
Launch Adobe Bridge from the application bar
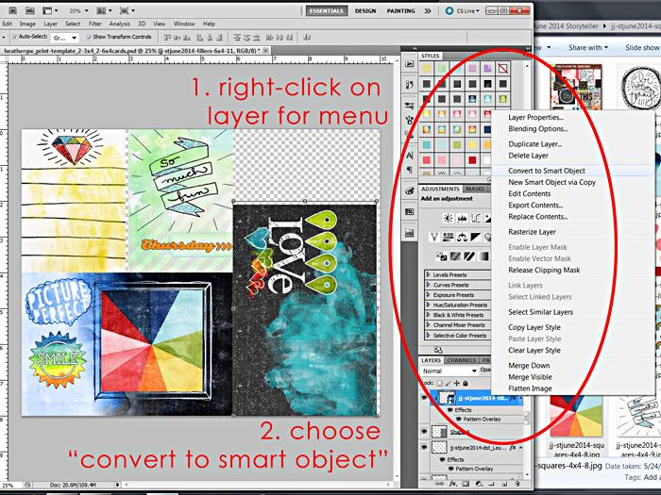pyautogui.click(x=12, y=10)
